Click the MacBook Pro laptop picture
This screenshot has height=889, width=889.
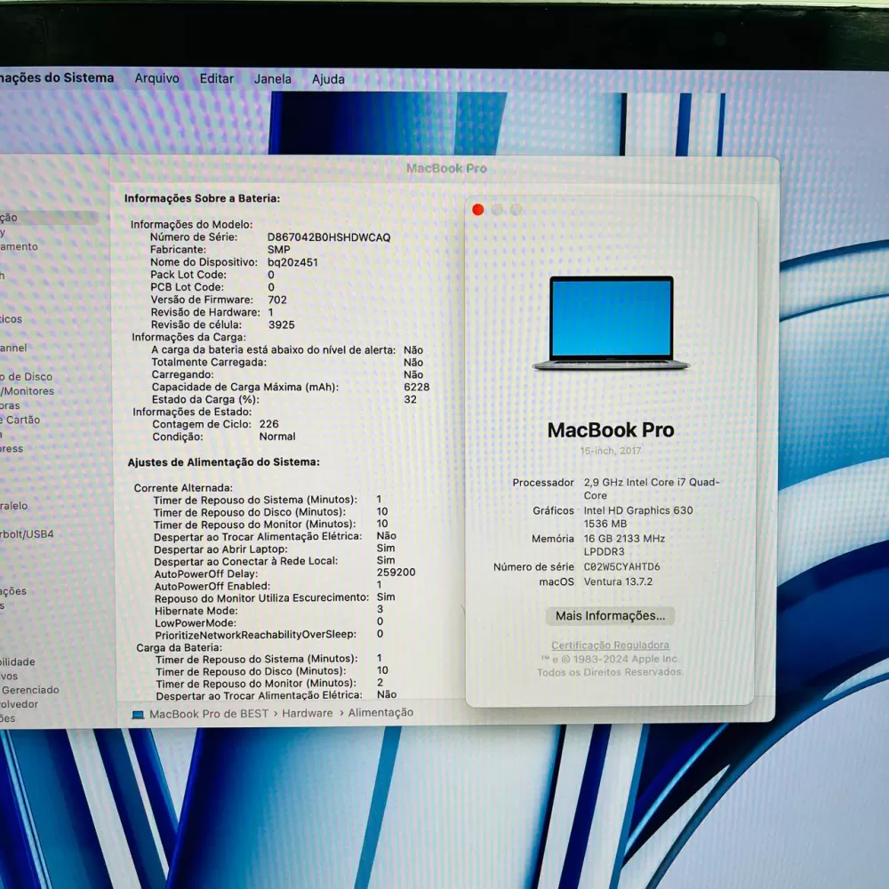click(612, 324)
